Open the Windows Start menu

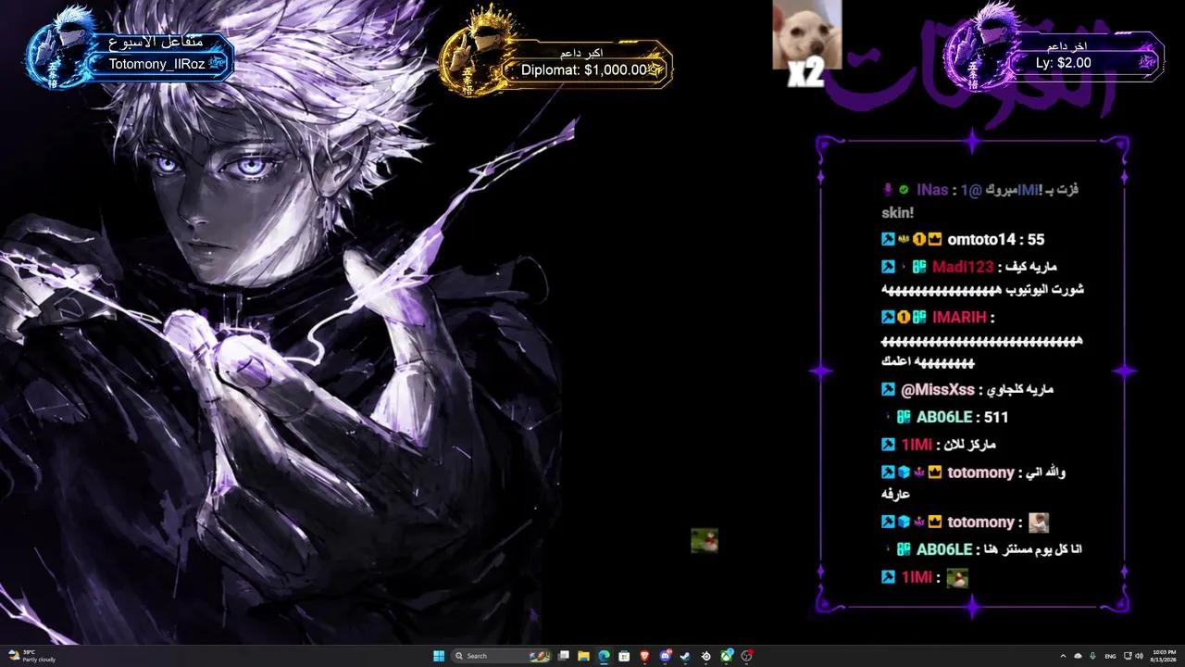tap(439, 656)
